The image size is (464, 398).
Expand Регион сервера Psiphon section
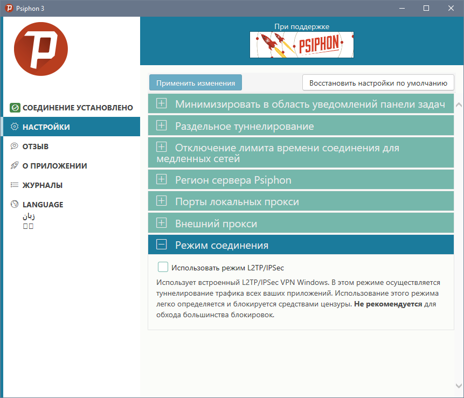301,179
